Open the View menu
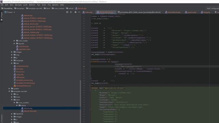Viewport: 219px width, 123px height. pyautogui.click(x=11, y=5)
